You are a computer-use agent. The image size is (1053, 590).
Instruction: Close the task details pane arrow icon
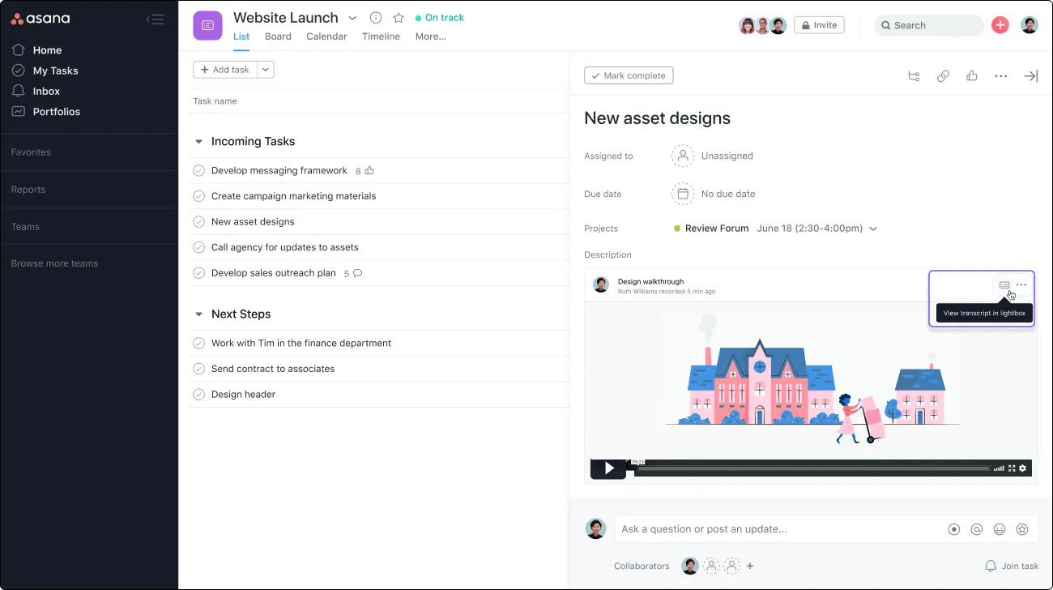pyautogui.click(x=1030, y=76)
